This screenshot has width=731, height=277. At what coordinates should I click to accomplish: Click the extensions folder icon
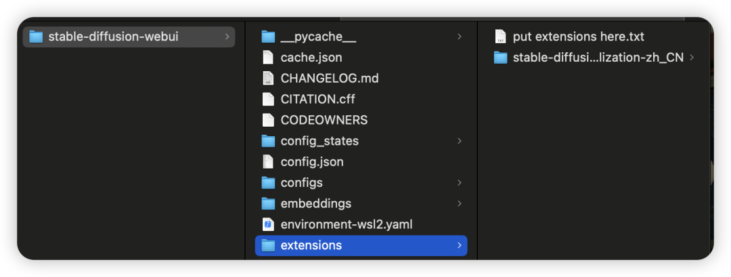coord(268,245)
